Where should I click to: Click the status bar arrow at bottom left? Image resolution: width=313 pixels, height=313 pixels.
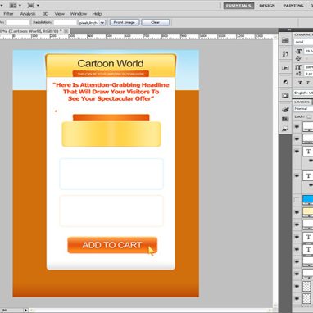pos(25,310)
